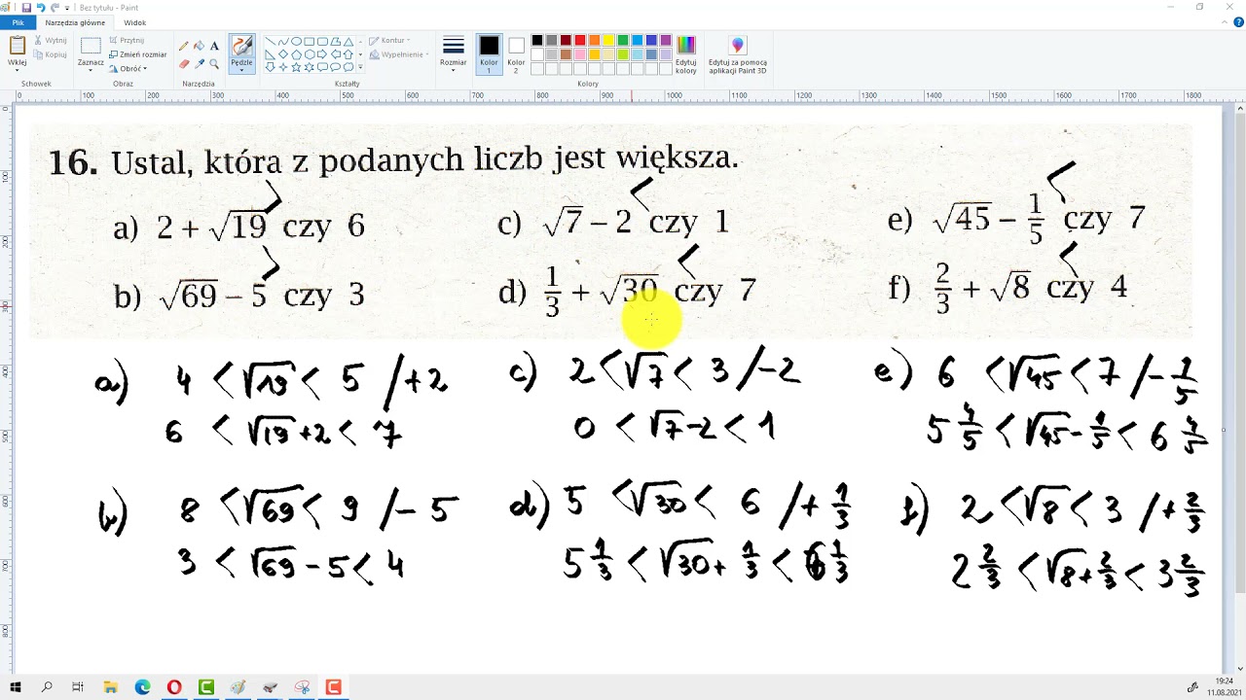1246x700 pixels.
Task: Select the Eraser tool
Action: [x=184, y=64]
